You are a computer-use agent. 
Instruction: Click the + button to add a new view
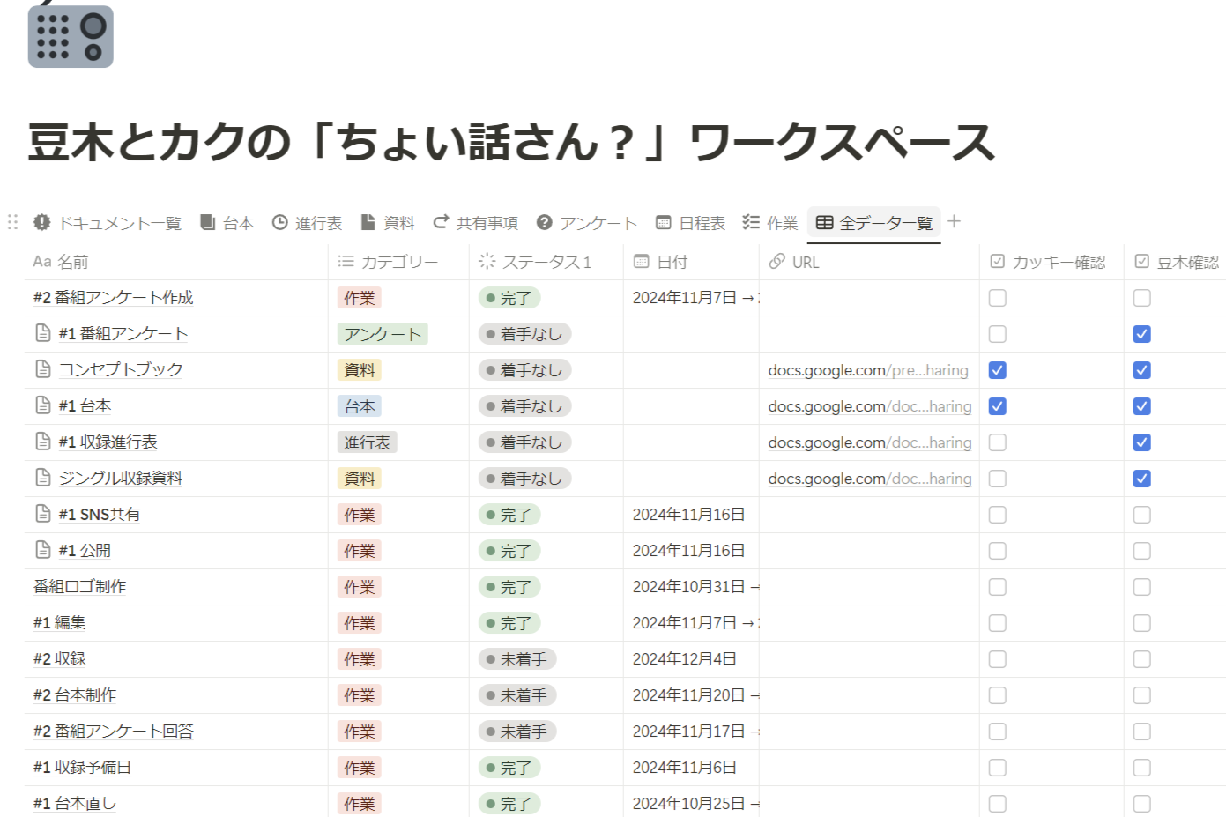coord(954,222)
